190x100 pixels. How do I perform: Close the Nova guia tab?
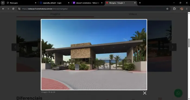[x=36, y=3]
